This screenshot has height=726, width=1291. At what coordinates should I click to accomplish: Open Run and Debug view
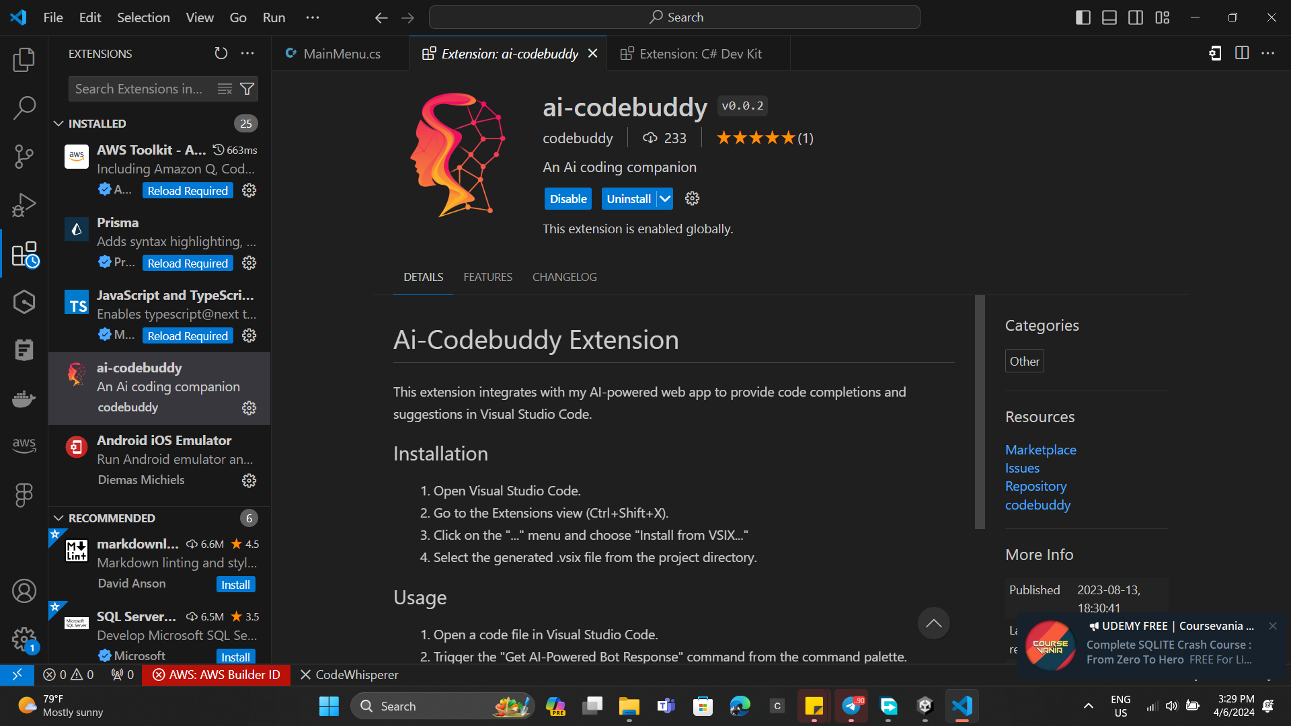(24, 205)
